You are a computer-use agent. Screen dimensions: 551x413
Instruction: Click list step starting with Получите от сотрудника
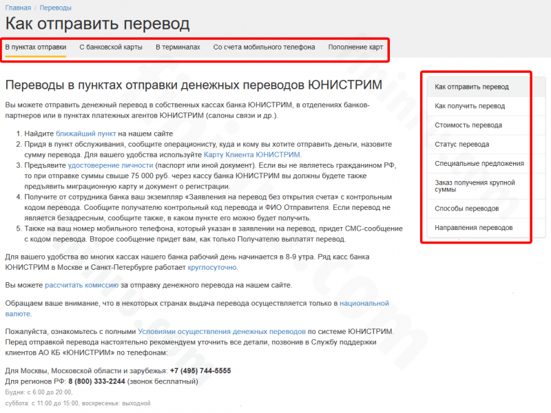pyautogui.click(x=208, y=208)
